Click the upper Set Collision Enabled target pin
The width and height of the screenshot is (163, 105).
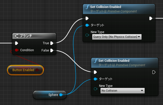(87, 25)
